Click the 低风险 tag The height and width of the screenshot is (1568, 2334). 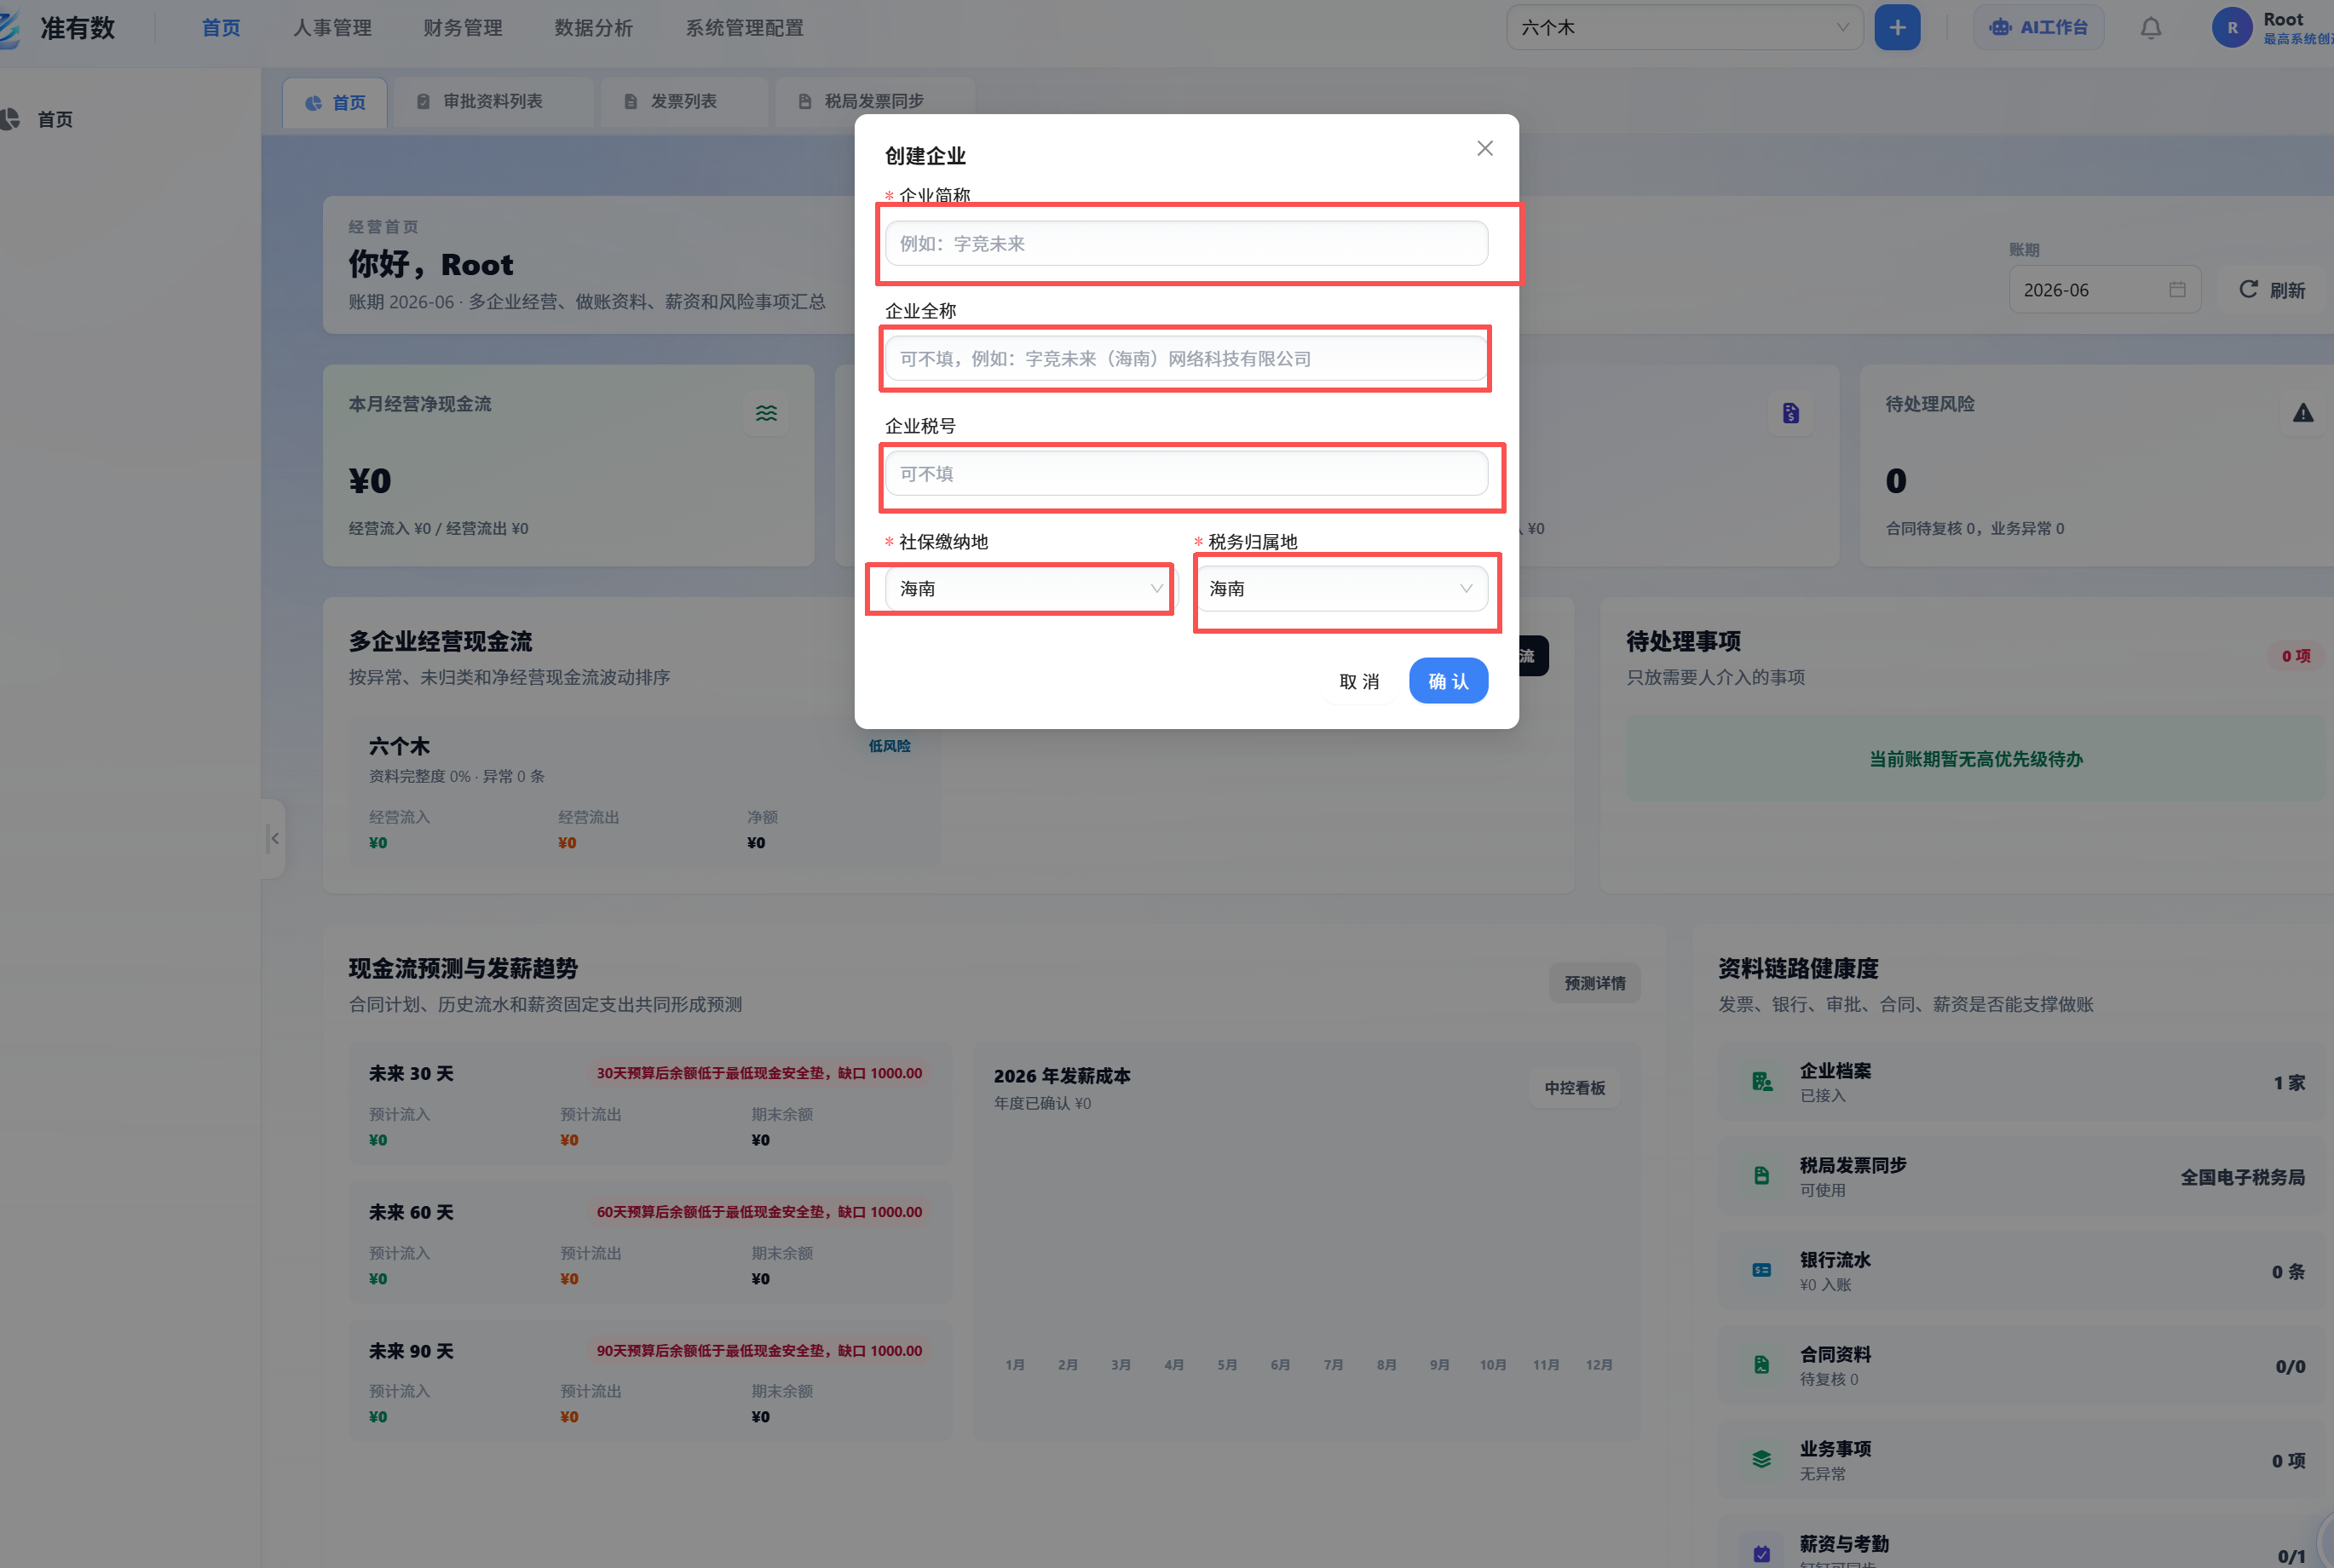pos(890,746)
